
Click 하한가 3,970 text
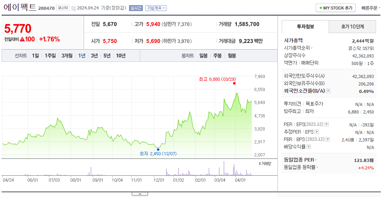pyautogui.click(x=177, y=41)
